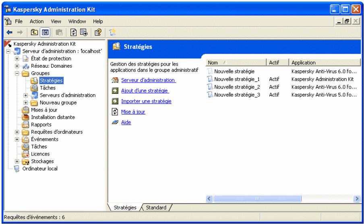Click the MMC icon left of File menu
This screenshot has width=364, height=224.
pos(8,21)
